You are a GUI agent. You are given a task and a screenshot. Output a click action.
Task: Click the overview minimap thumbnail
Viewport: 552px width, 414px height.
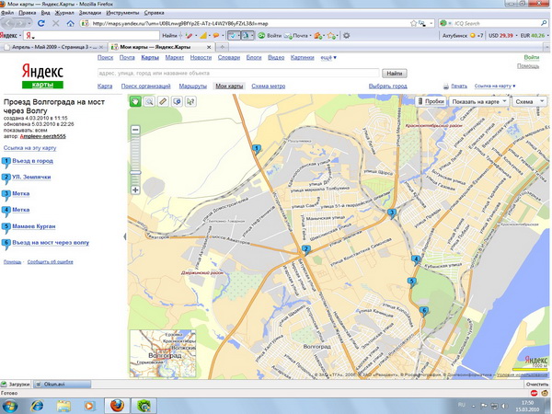click(x=163, y=353)
